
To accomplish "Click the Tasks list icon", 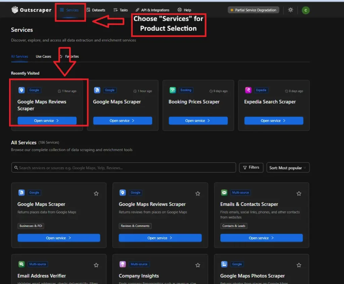I will pyautogui.click(x=116, y=10).
